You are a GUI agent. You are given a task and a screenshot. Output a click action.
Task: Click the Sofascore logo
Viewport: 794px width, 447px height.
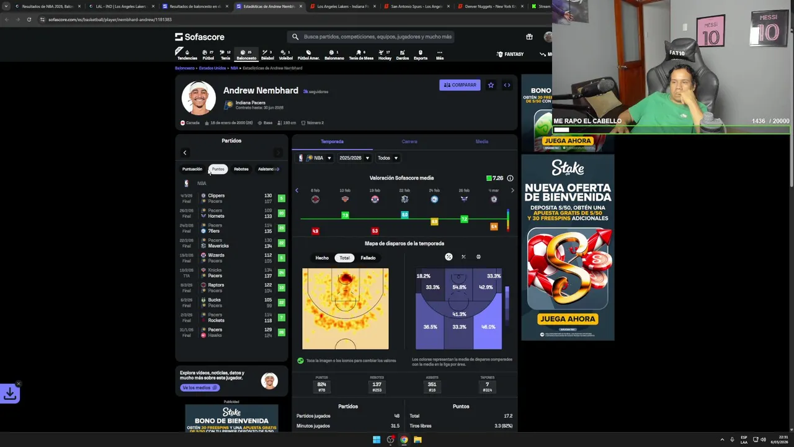(x=199, y=37)
